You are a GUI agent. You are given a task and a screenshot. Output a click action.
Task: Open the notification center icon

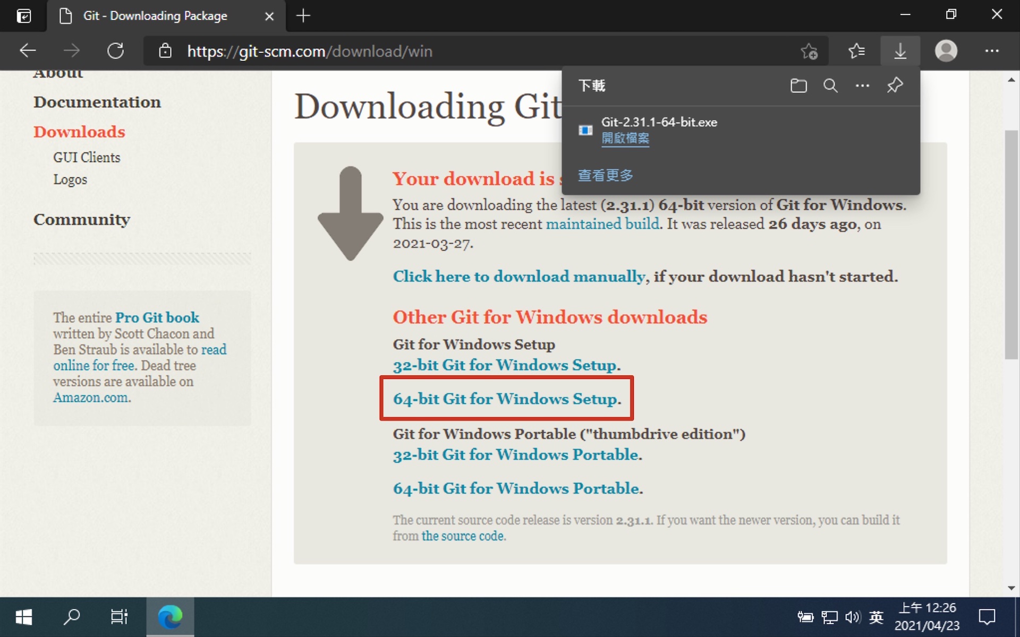(x=987, y=617)
